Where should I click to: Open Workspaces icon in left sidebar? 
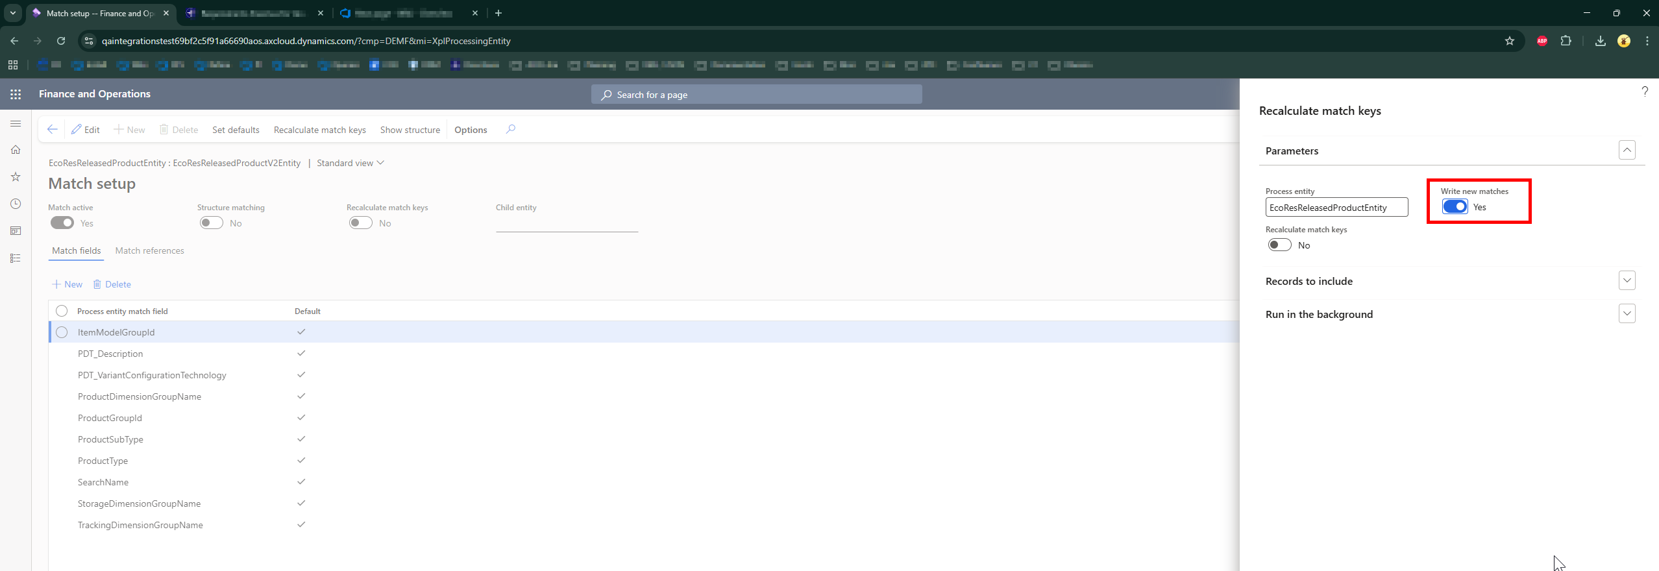click(x=16, y=231)
